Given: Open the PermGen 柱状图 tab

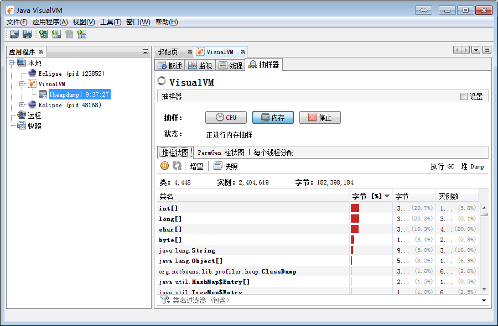Looking at the screenshot, I should [x=221, y=153].
